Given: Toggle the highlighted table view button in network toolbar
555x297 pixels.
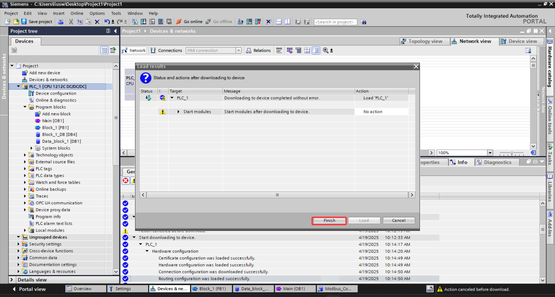Looking at the screenshot, I should 316,50.
